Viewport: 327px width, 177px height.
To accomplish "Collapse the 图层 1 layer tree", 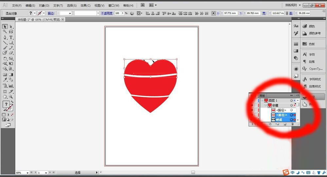I will pos(262,101).
